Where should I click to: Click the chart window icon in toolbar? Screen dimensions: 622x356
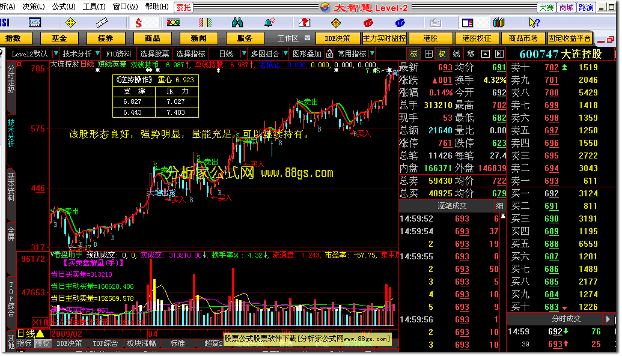pyautogui.click(x=34, y=23)
